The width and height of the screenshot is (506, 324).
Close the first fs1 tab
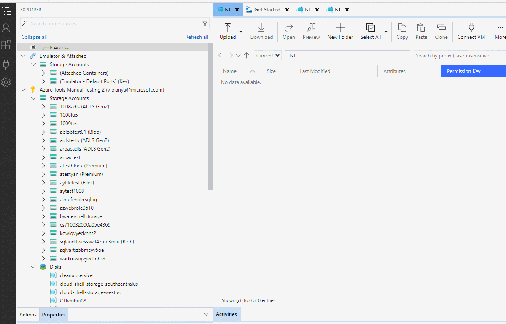[237, 10]
